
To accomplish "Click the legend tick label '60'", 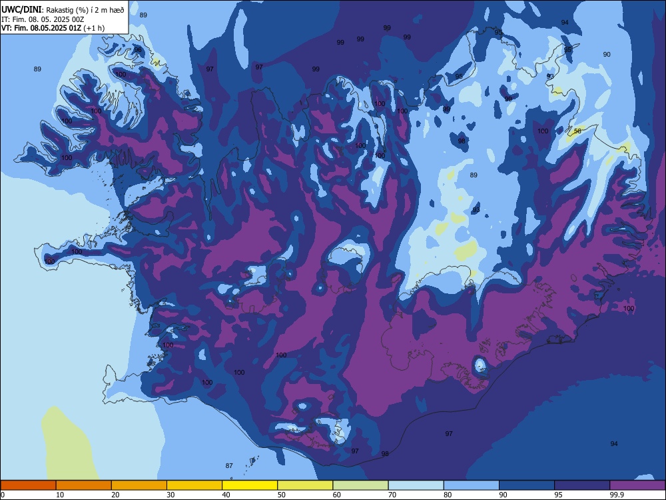I will (x=337, y=495).
